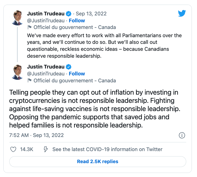
Task: Click the heart like icon
Action: 13,149
